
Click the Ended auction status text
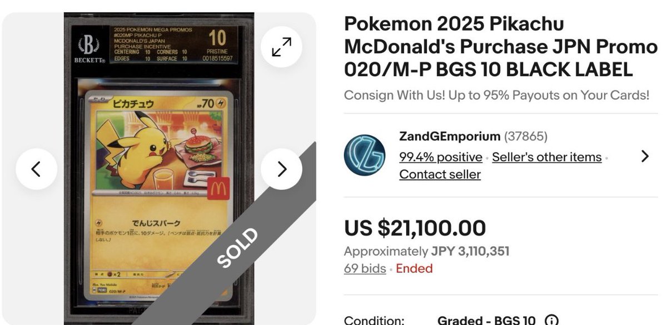click(x=414, y=268)
